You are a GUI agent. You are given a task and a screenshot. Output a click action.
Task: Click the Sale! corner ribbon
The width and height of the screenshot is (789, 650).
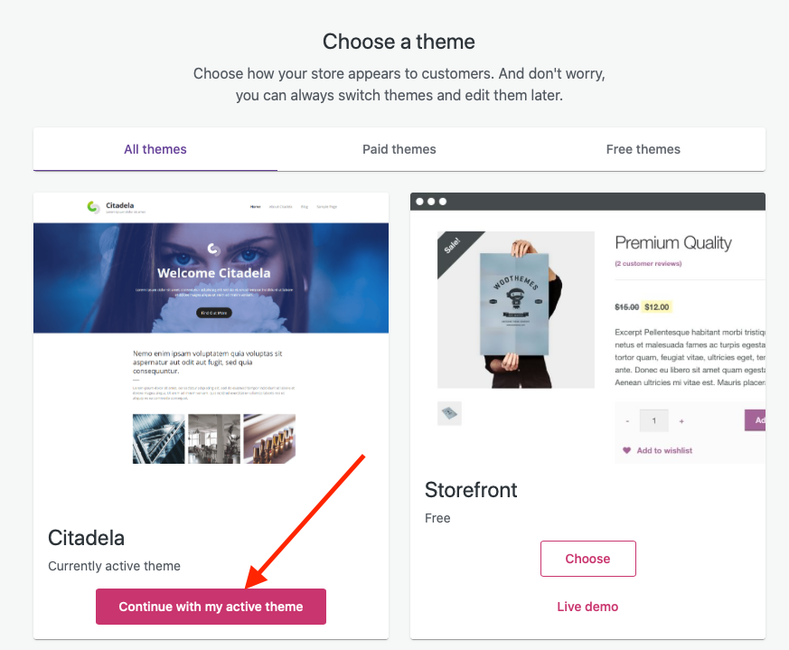(451, 245)
